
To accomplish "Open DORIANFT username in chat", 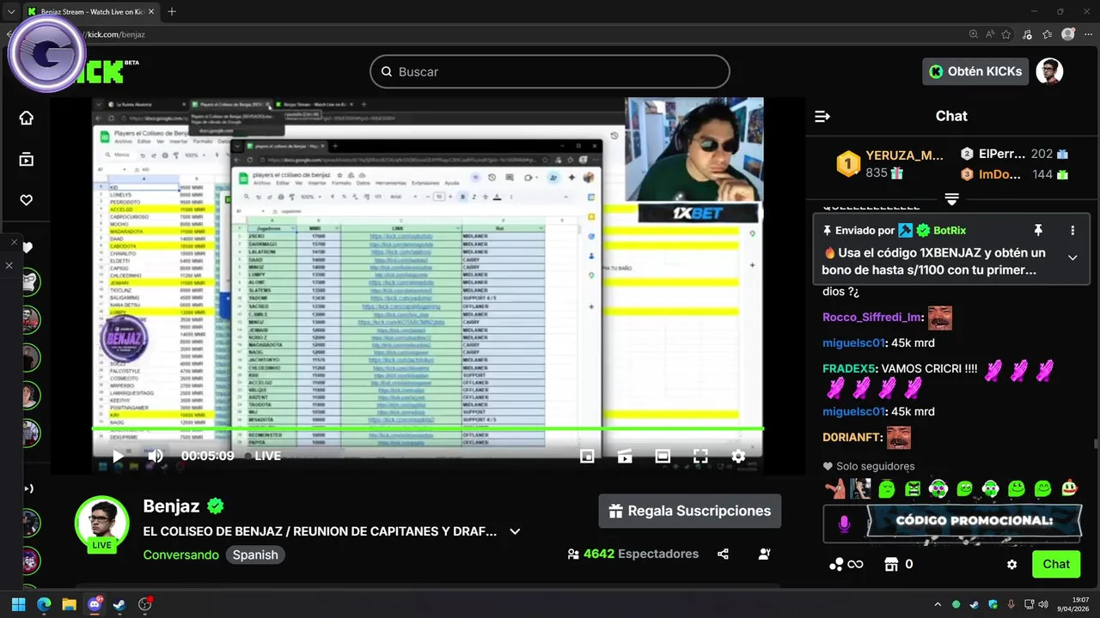I will pyautogui.click(x=852, y=437).
